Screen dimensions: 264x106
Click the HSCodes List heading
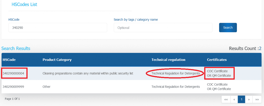[x=24, y=4]
